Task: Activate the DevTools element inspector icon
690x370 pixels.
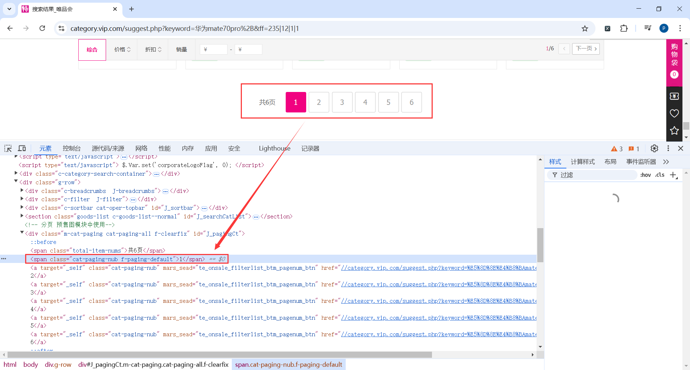Action: [8, 148]
